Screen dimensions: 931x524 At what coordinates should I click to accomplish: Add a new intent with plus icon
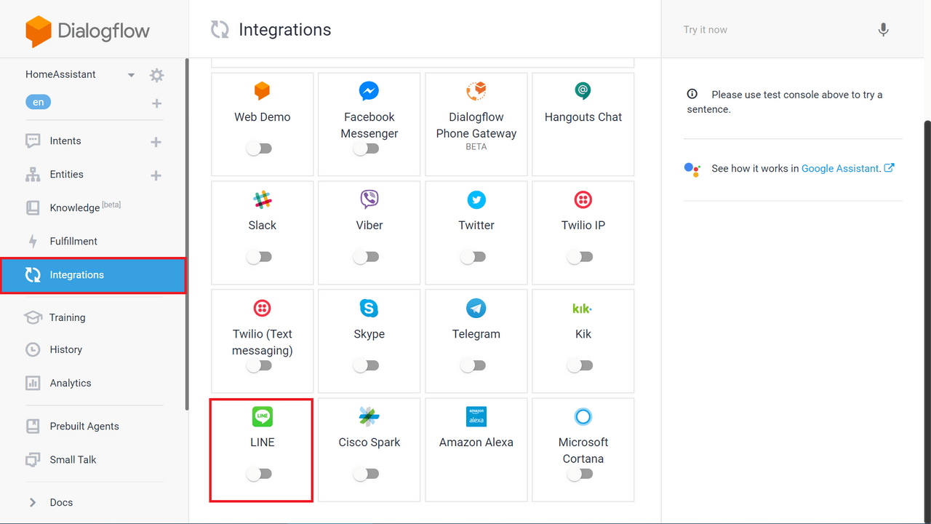tap(156, 142)
